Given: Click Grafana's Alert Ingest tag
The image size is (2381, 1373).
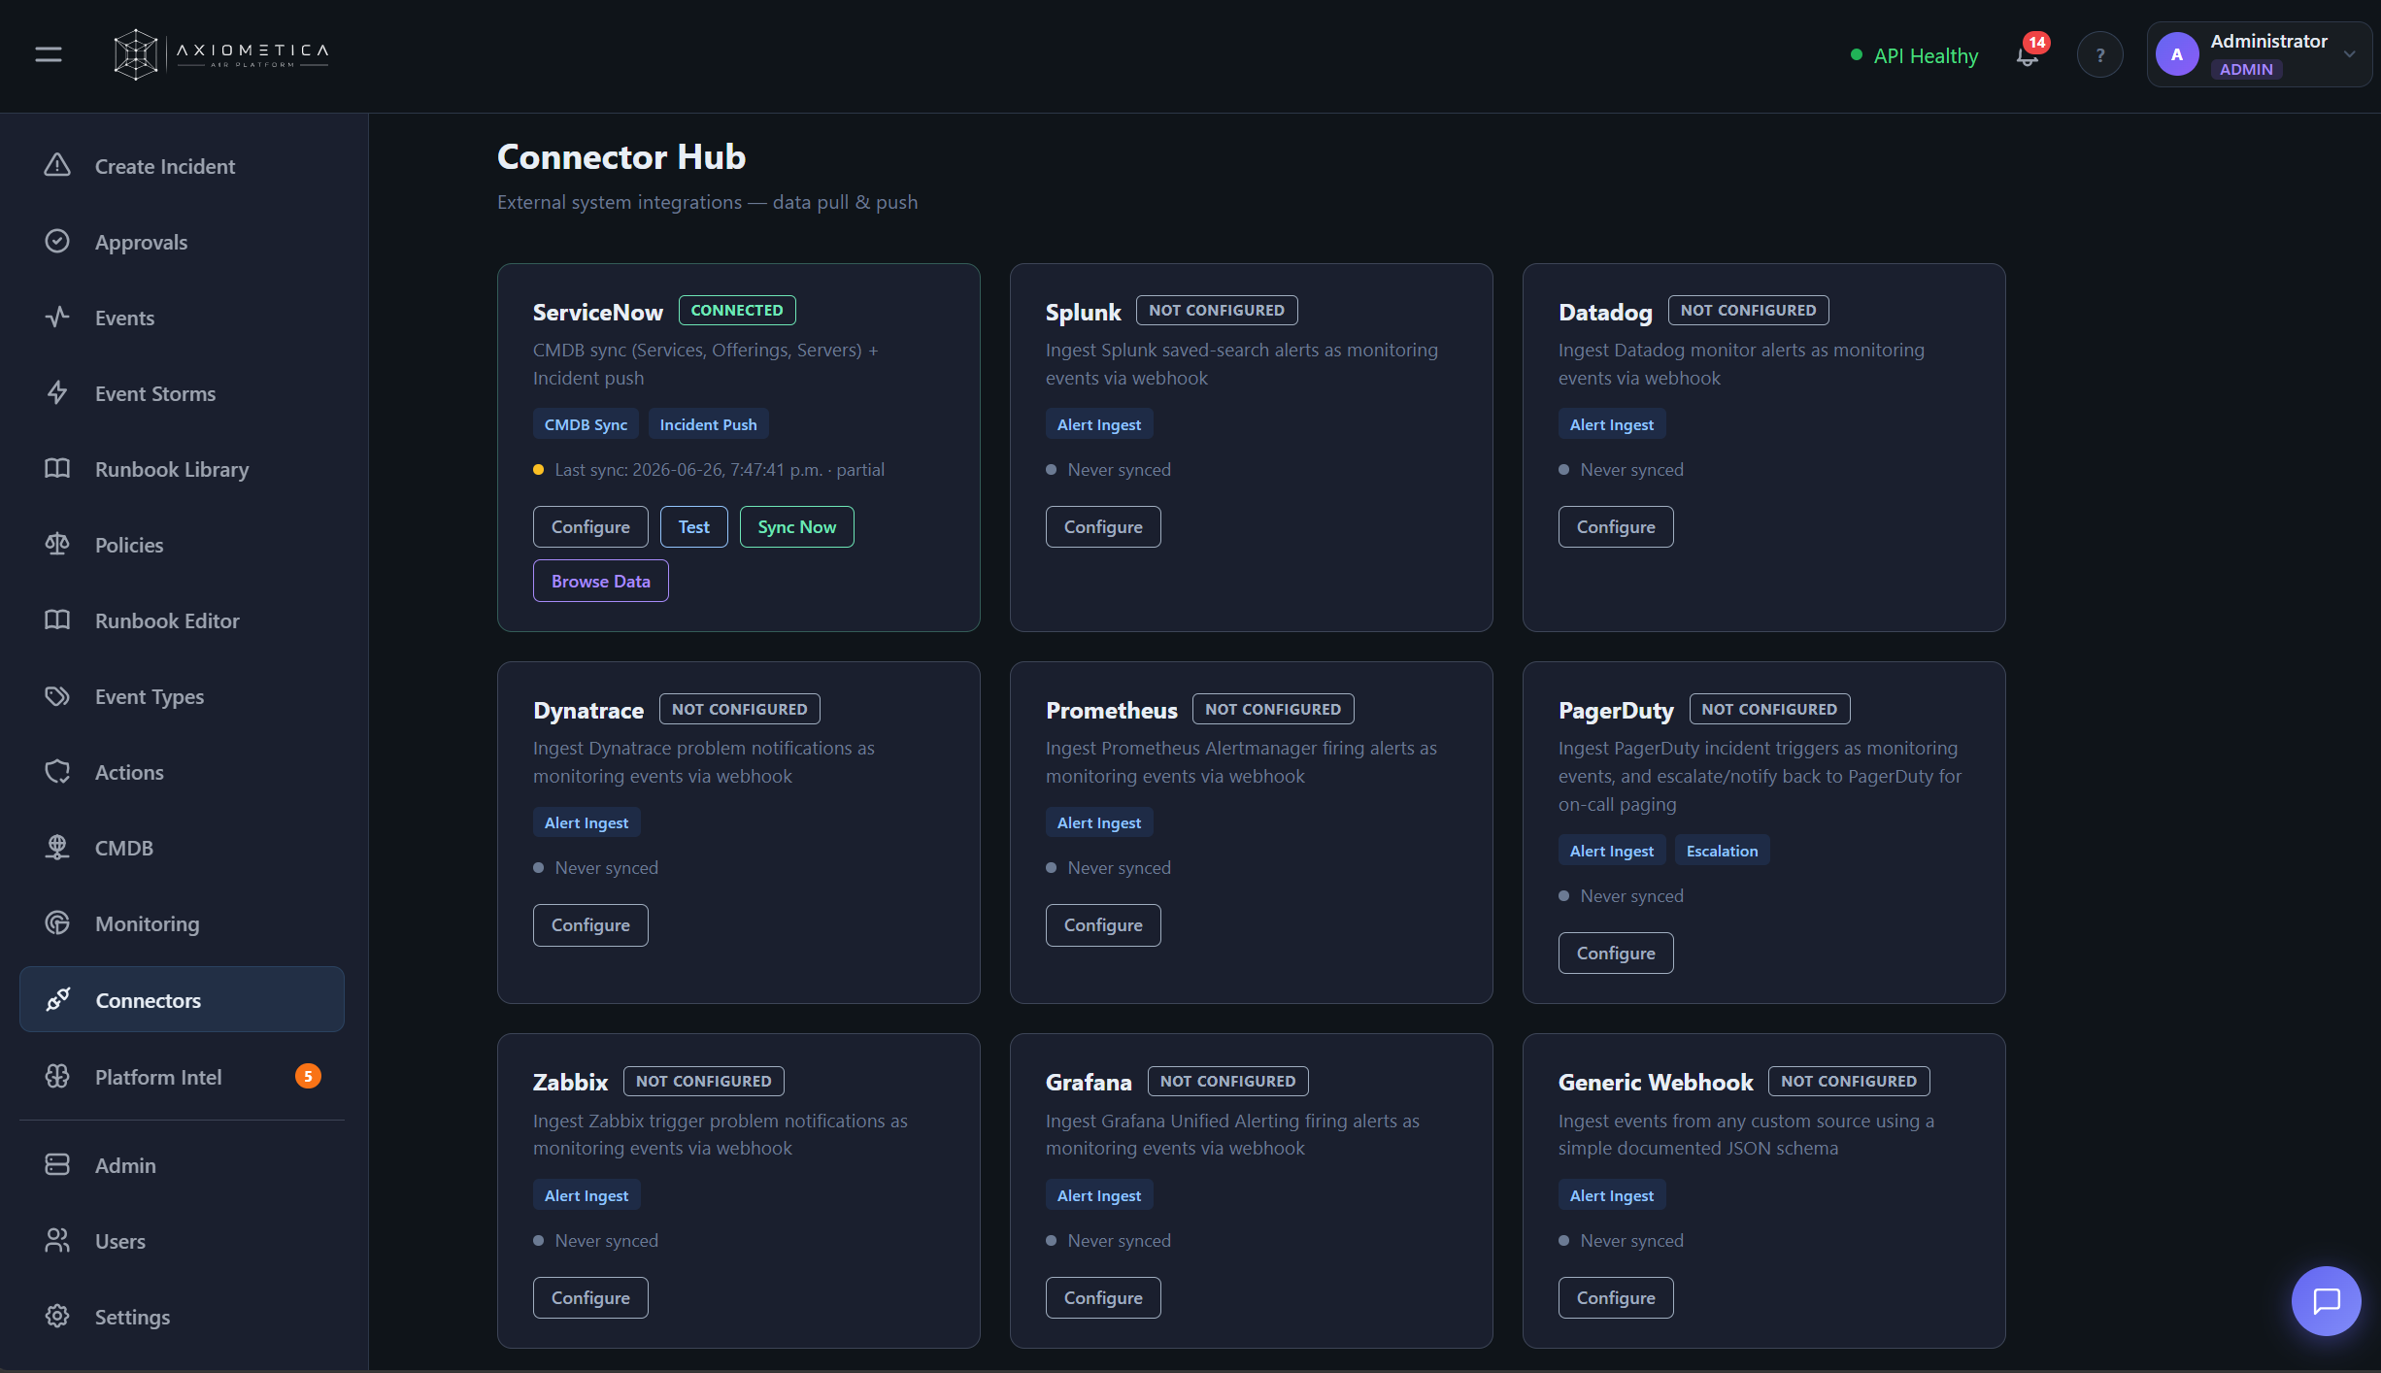Looking at the screenshot, I should pyautogui.click(x=1099, y=1195).
